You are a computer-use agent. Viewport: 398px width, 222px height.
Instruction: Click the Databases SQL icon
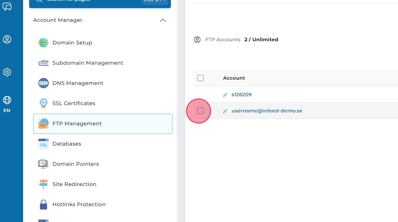[43, 144]
